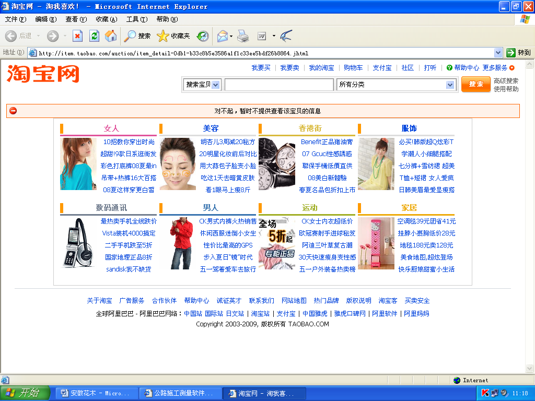The width and height of the screenshot is (535, 401).
Task: Open the 文件 menu
Action: coord(15,19)
